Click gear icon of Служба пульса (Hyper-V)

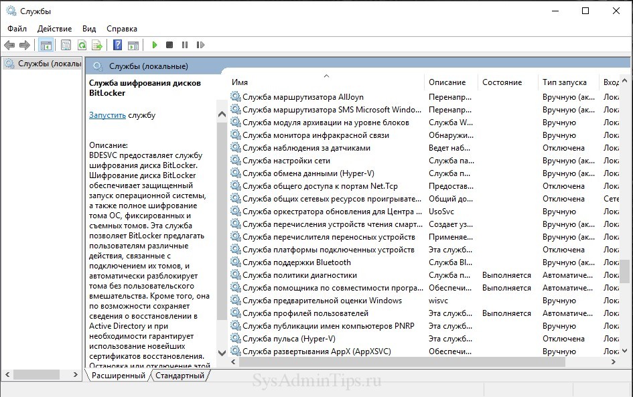[x=235, y=338]
